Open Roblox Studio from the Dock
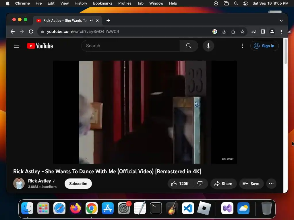 (x=204, y=208)
